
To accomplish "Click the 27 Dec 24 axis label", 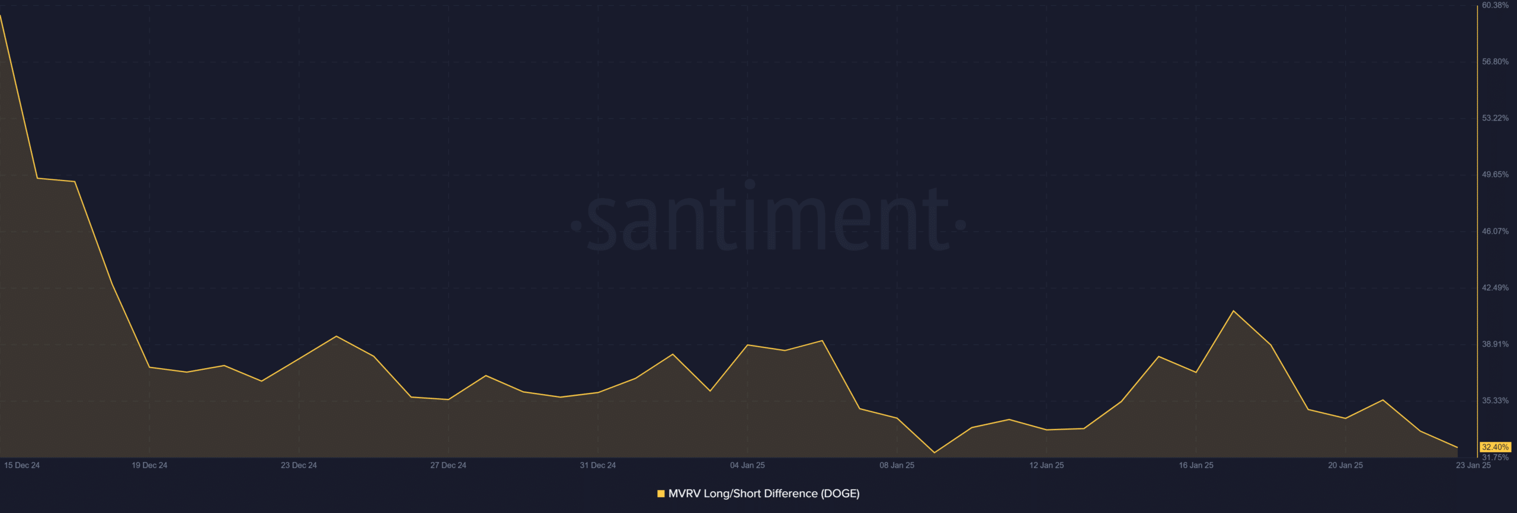I will coord(448,466).
